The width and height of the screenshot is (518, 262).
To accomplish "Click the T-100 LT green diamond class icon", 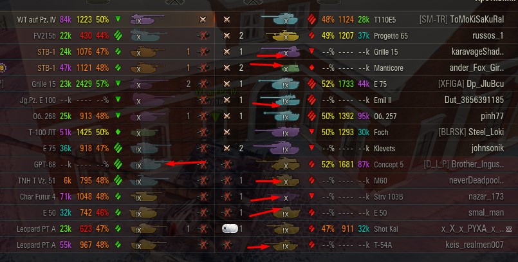I will tap(118, 132).
